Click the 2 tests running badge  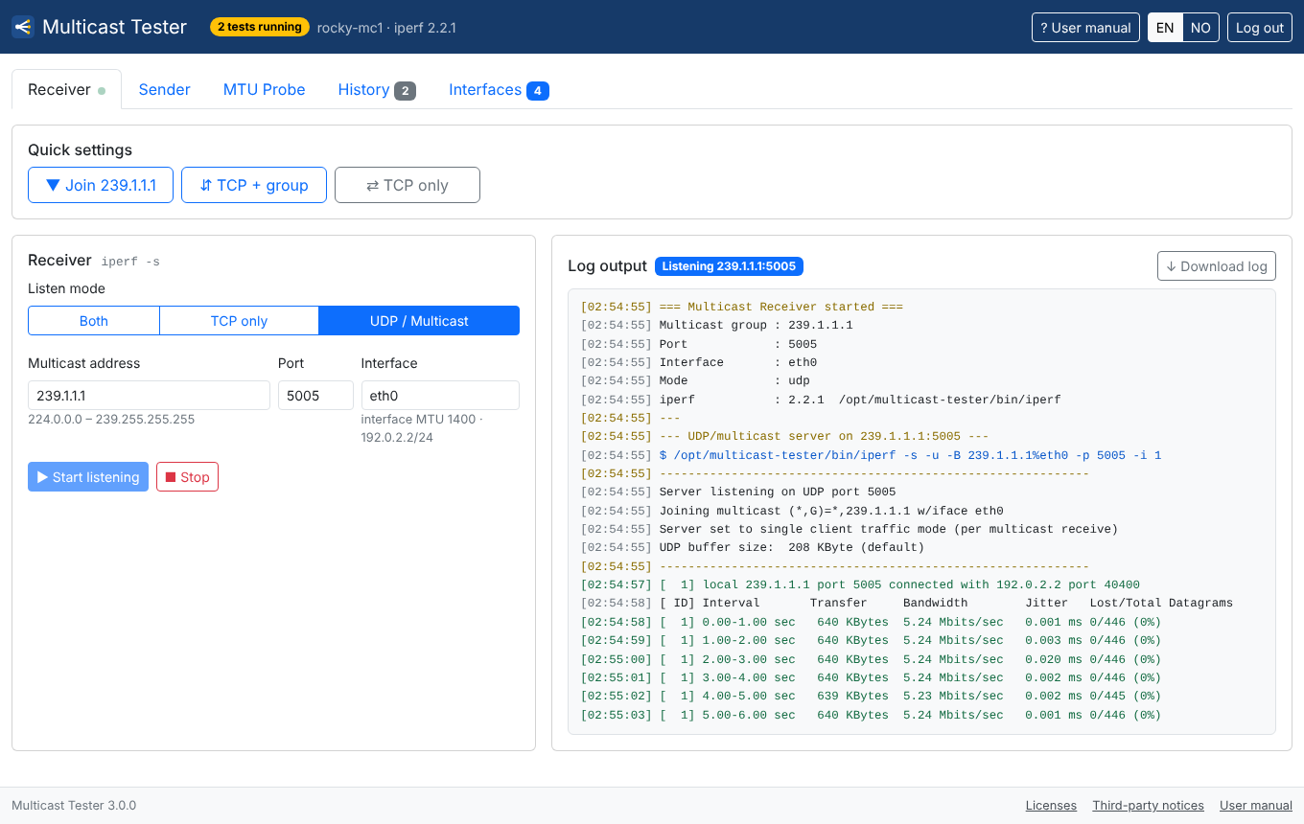point(260,27)
